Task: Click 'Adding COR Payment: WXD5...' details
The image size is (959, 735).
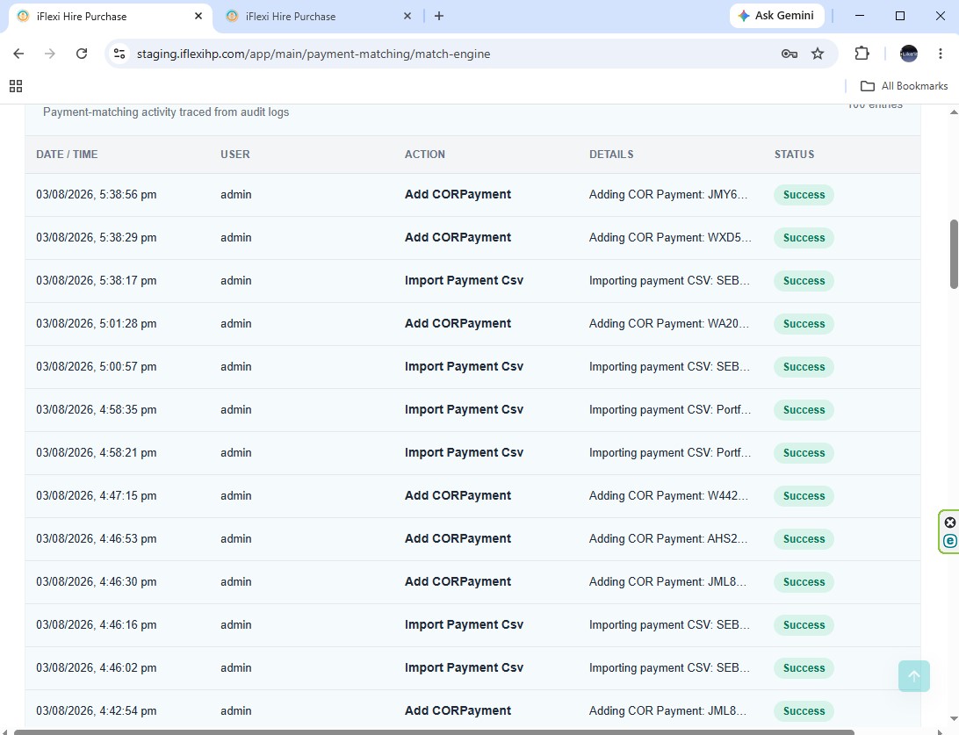Action: point(670,237)
